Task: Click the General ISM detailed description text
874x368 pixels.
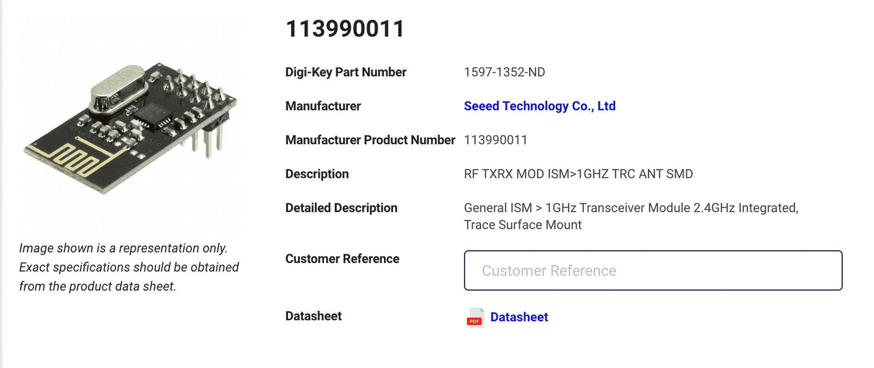Action: point(631,216)
